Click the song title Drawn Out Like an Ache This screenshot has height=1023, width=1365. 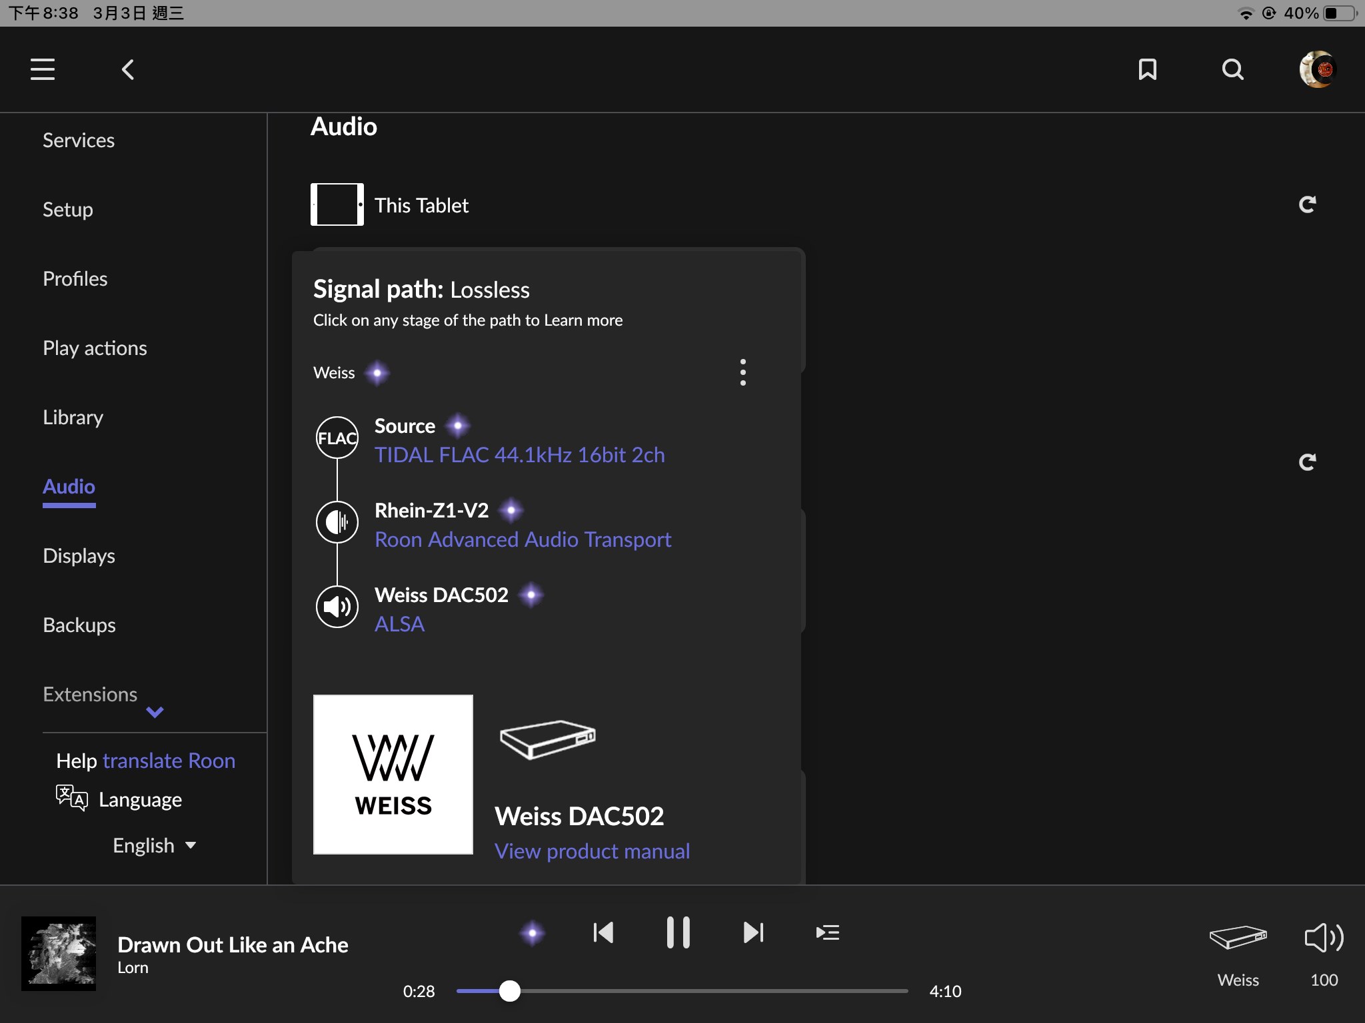point(233,944)
